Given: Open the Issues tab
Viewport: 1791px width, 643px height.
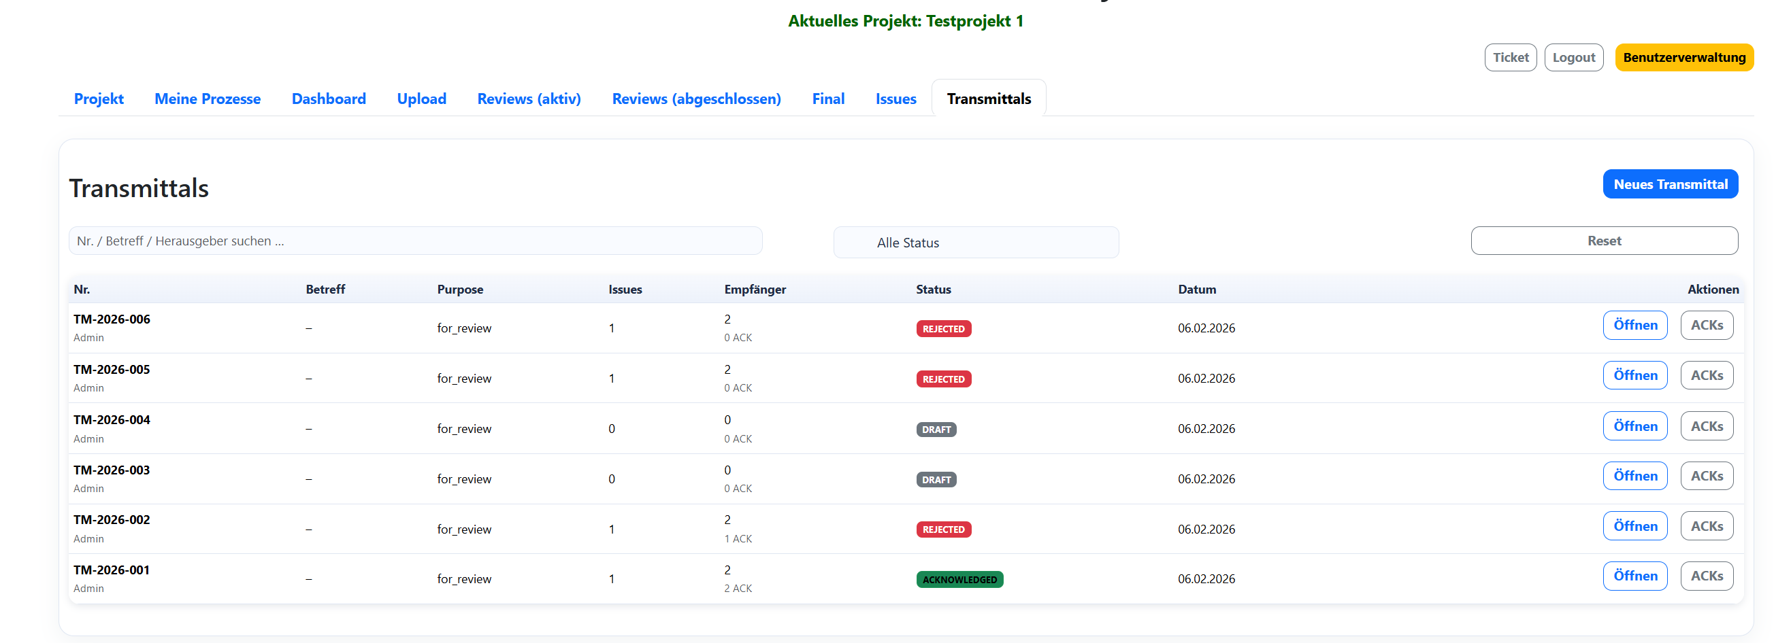Looking at the screenshot, I should [895, 99].
